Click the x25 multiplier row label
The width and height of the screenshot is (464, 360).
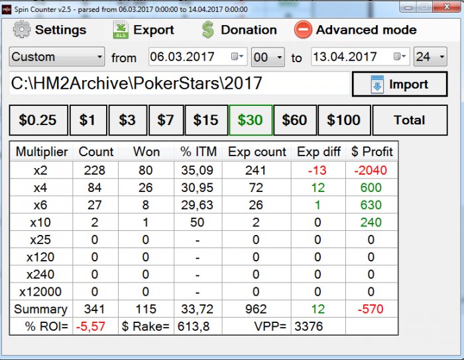(40, 240)
